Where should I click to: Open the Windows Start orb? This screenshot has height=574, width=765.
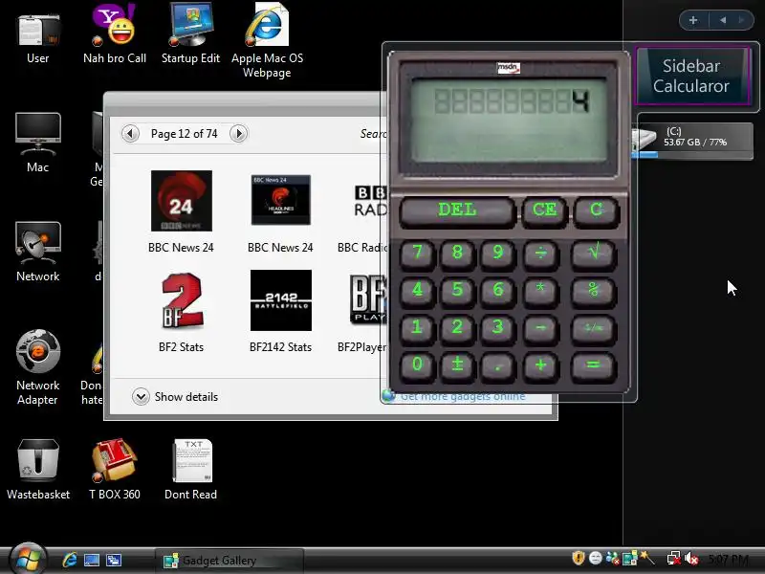pos(29,560)
